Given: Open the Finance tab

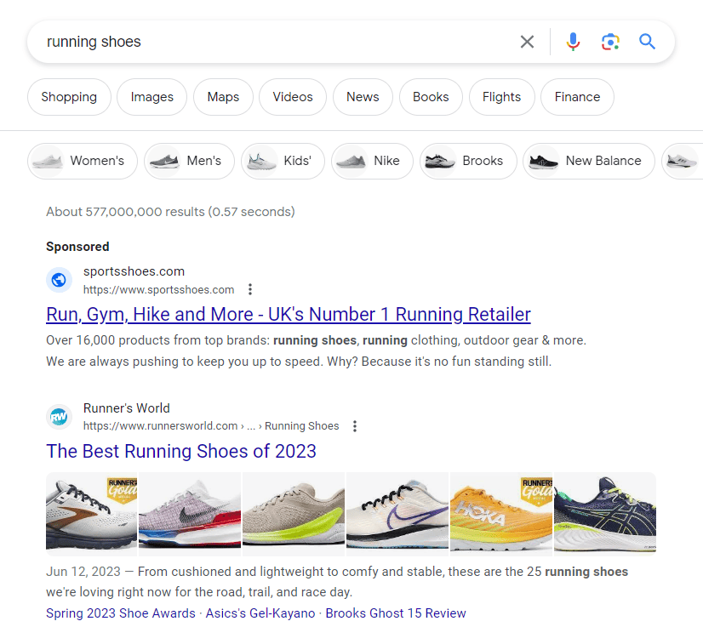Looking at the screenshot, I should tap(577, 97).
